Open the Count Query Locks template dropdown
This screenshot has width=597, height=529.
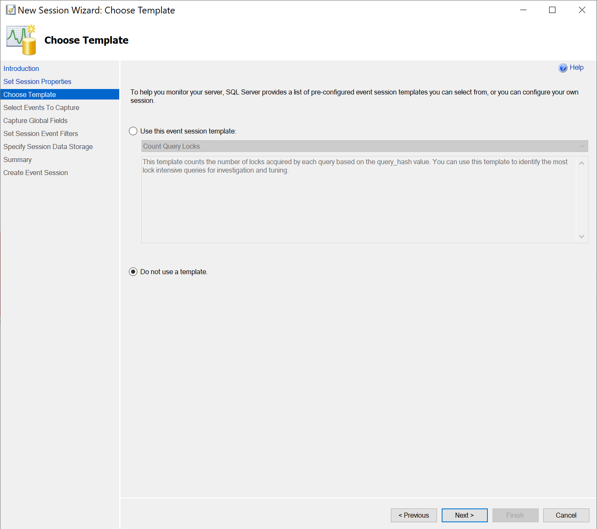click(x=364, y=146)
